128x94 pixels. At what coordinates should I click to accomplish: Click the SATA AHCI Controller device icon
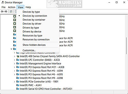18,56
